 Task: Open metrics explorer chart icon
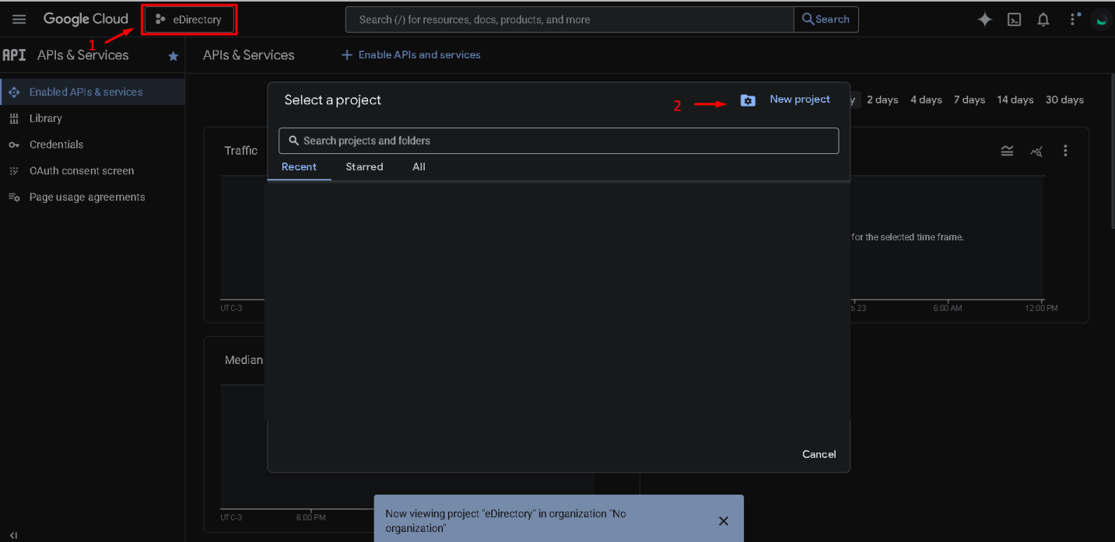[1036, 151]
